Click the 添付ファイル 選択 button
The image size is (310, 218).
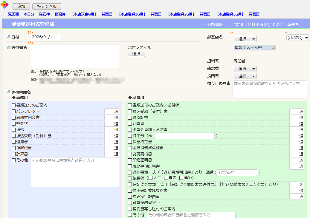point(136,54)
